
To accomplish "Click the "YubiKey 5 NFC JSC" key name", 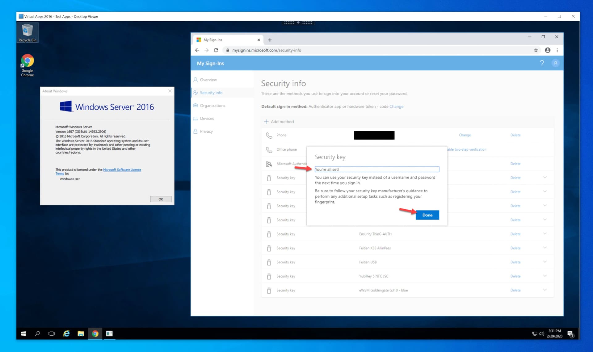I will click(373, 276).
